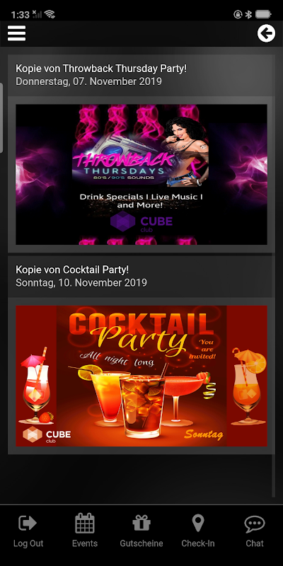
Task: Open the Gutscheine gift icon
Action: [x=141, y=523]
